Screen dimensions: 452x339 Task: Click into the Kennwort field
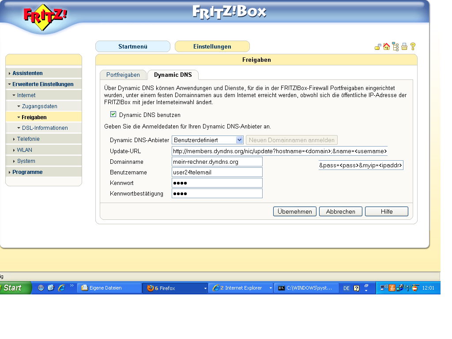coord(217,183)
